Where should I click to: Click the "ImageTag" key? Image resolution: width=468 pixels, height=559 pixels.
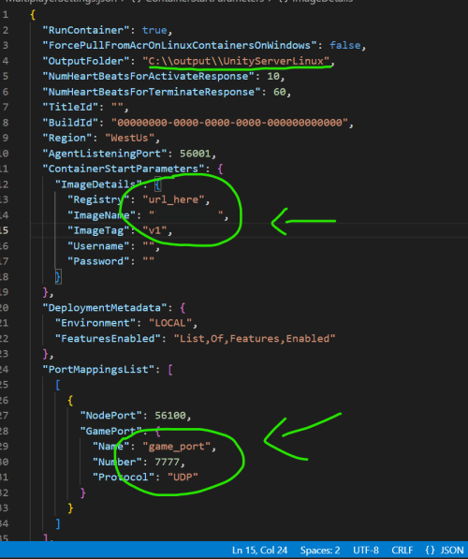point(98,230)
